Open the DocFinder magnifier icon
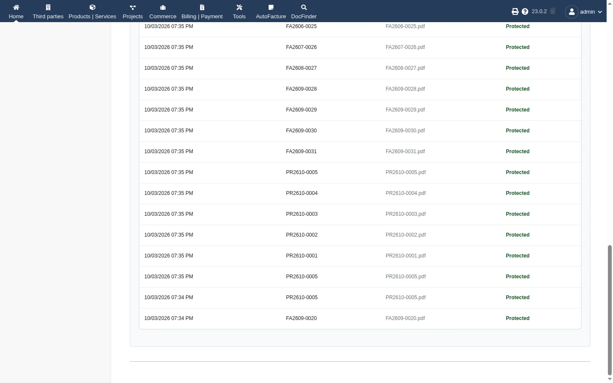This screenshot has height=383, width=613. click(x=304, y=7)
